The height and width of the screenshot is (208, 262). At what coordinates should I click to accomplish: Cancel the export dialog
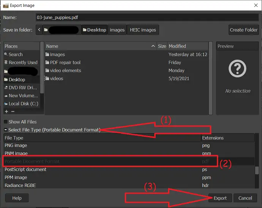pyautogui.click(x=245, y=198)
